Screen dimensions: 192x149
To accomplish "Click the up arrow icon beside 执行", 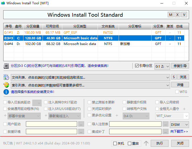I will (146, 143).
